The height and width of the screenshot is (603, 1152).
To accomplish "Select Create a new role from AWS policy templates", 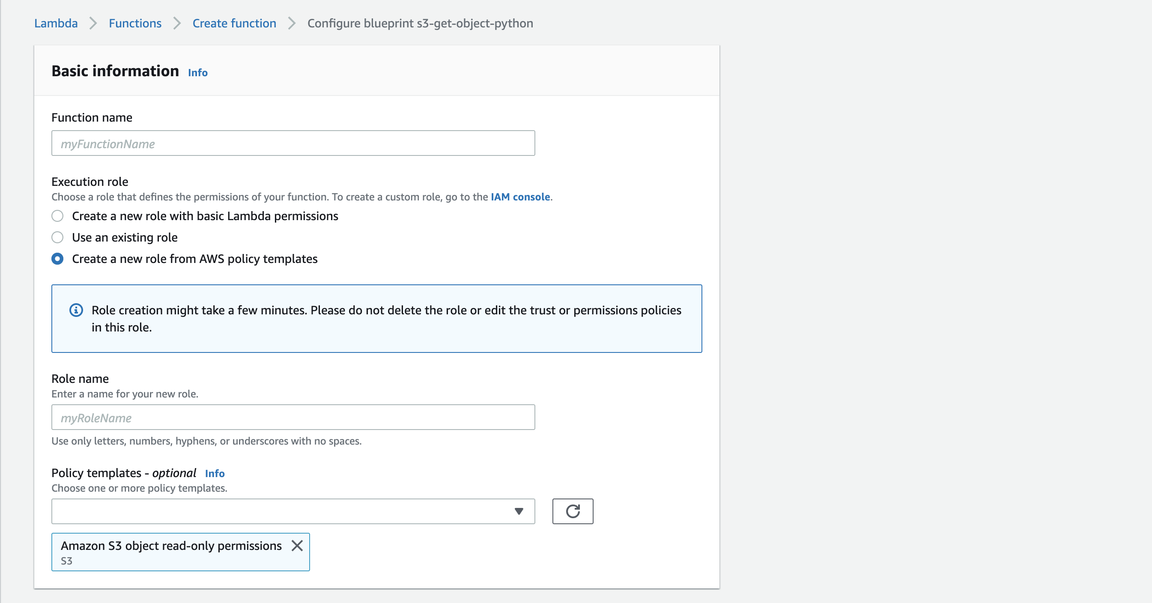I will pyautogui.click(x=57, y=259).
